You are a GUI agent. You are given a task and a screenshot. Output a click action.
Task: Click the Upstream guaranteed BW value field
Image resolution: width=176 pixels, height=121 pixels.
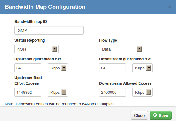click(x=28, y=68)
